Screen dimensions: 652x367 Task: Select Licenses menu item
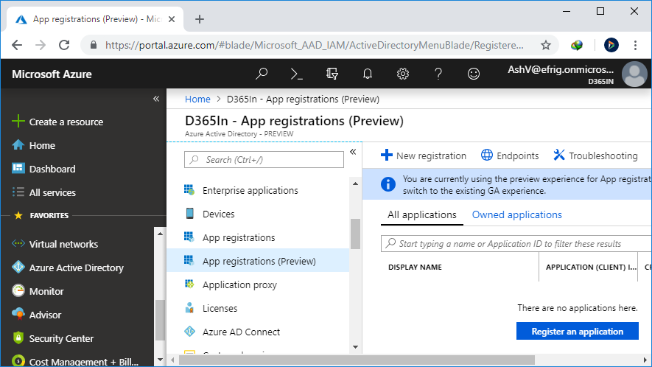[x=258, y=308]
